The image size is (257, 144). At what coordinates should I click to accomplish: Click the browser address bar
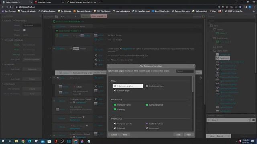pos(115,7)
